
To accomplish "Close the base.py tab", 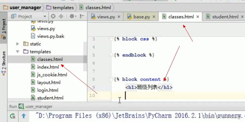I will (154, 17).
